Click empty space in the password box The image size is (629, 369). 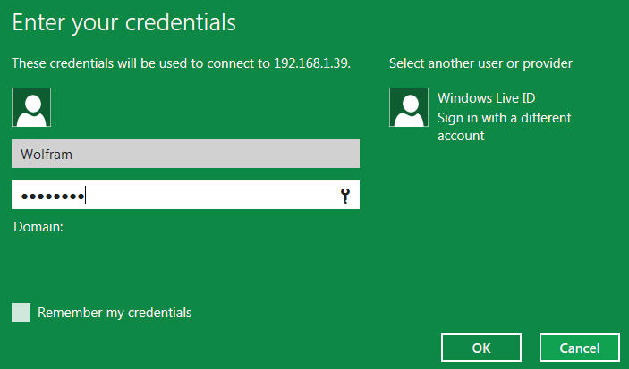(213, 195)
